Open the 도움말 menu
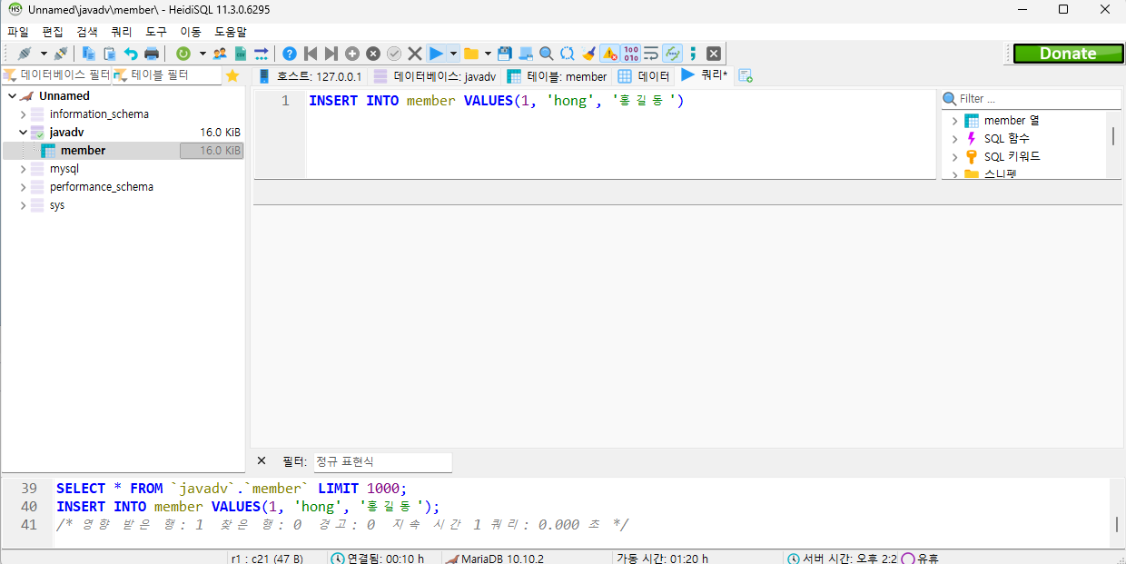The image size is (1126, 564). pyautogui.click(x=230, y=31)
